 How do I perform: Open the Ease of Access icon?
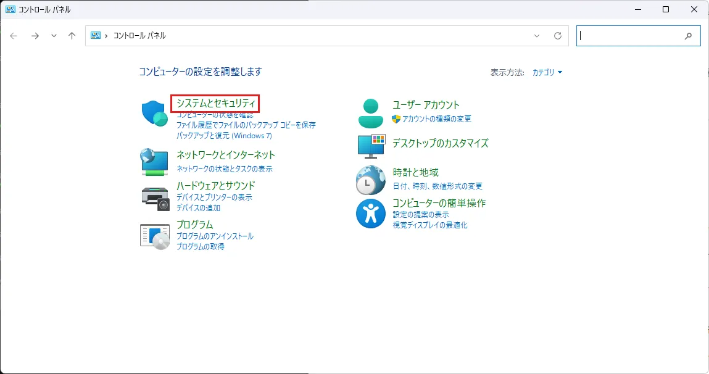(x=371, y=214)
